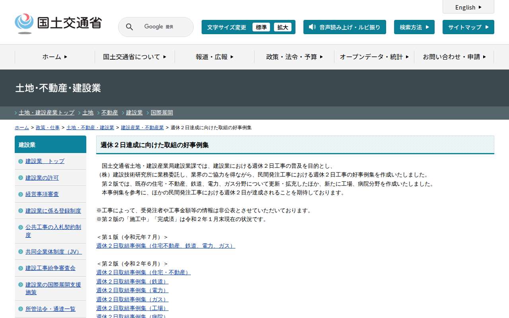Expand the 国土交通省について menu
Image resolution: width=509 pixels, height=318 pixels.
[134, 57]
